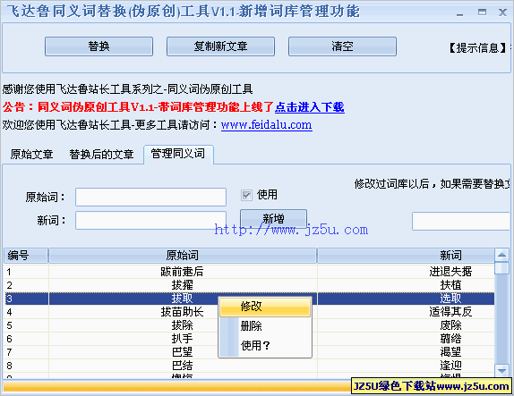Choose 使用? from the context menu
This screenshot has height=396, width=514.
coord(265,346)
